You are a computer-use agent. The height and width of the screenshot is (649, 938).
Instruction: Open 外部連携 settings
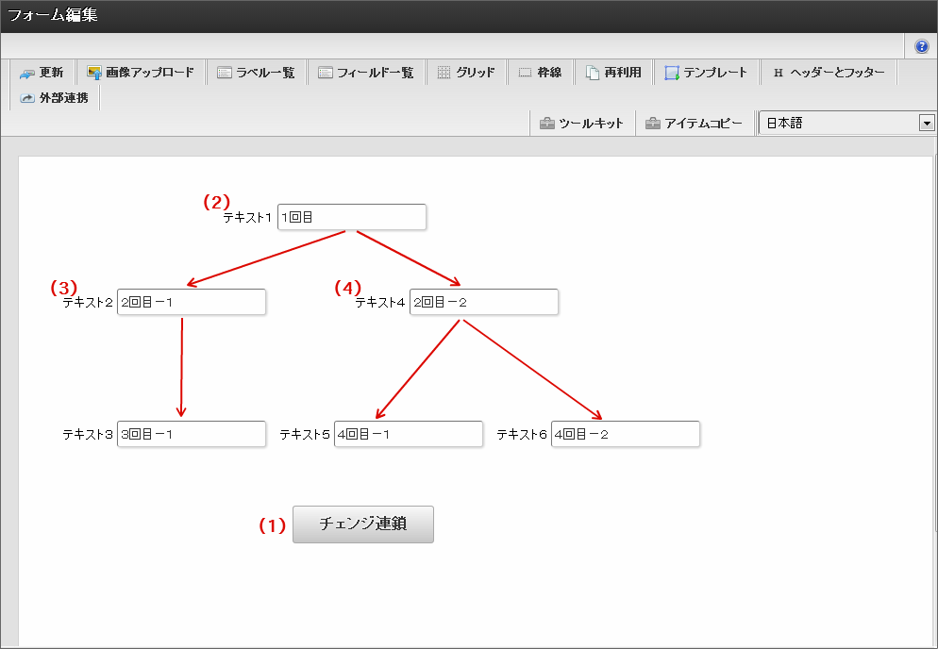[55, 98]
